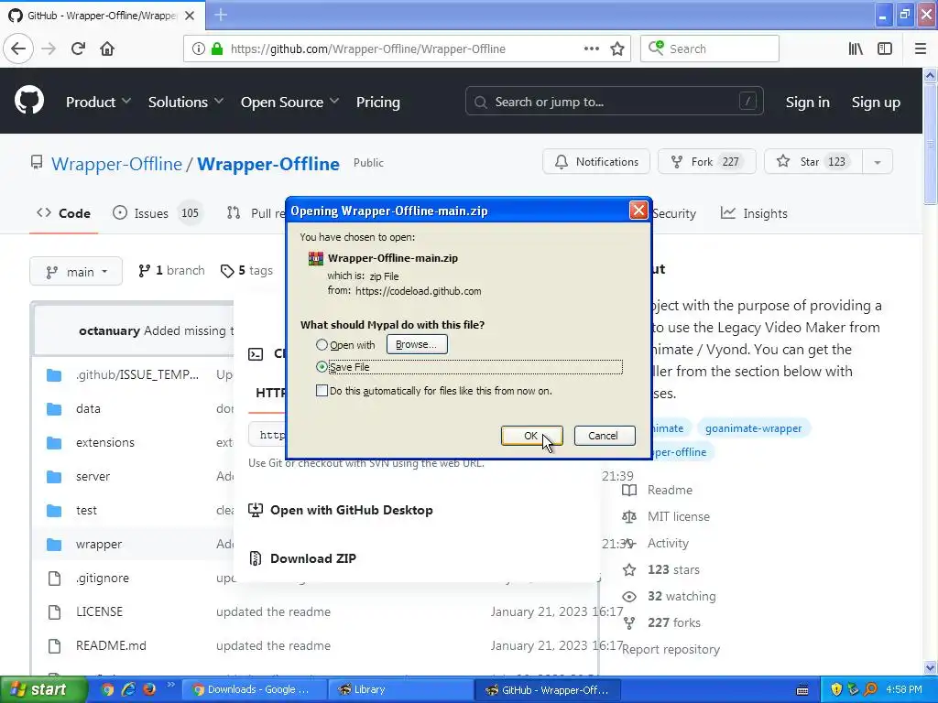Click the keyboard icon in taskbar
938x703 pixels.
[x=802, y=690]
